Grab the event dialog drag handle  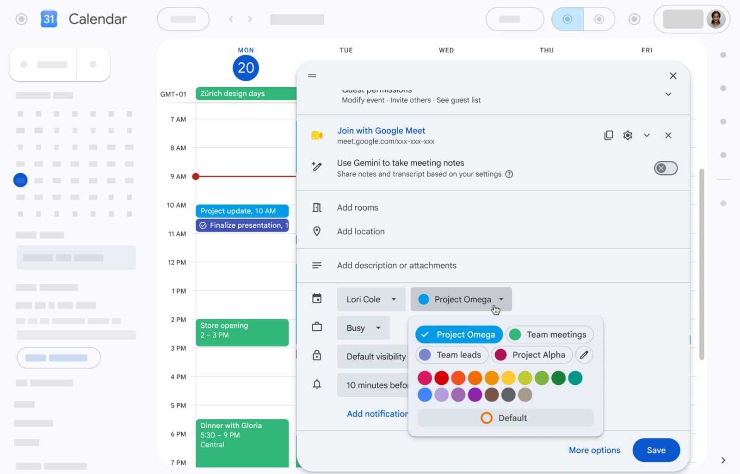(x=312, y=76)
